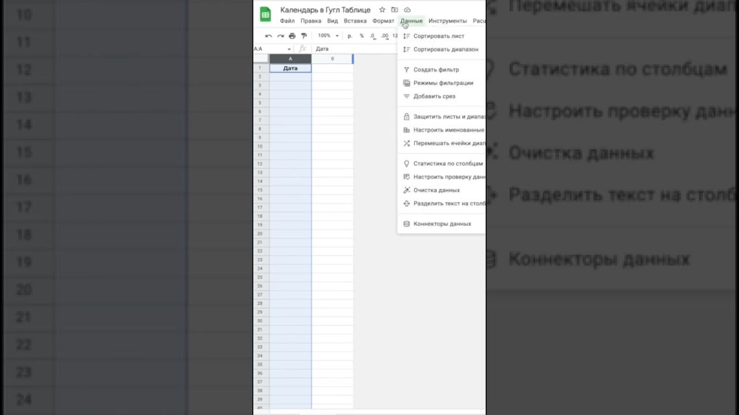Rename the document title Календарь в Гугл Таблице
Screen dimensions: 739x415
(325, 10)
